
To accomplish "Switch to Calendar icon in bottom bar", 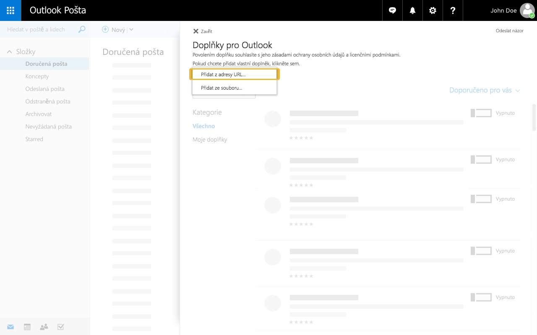I will pos(27,327).
